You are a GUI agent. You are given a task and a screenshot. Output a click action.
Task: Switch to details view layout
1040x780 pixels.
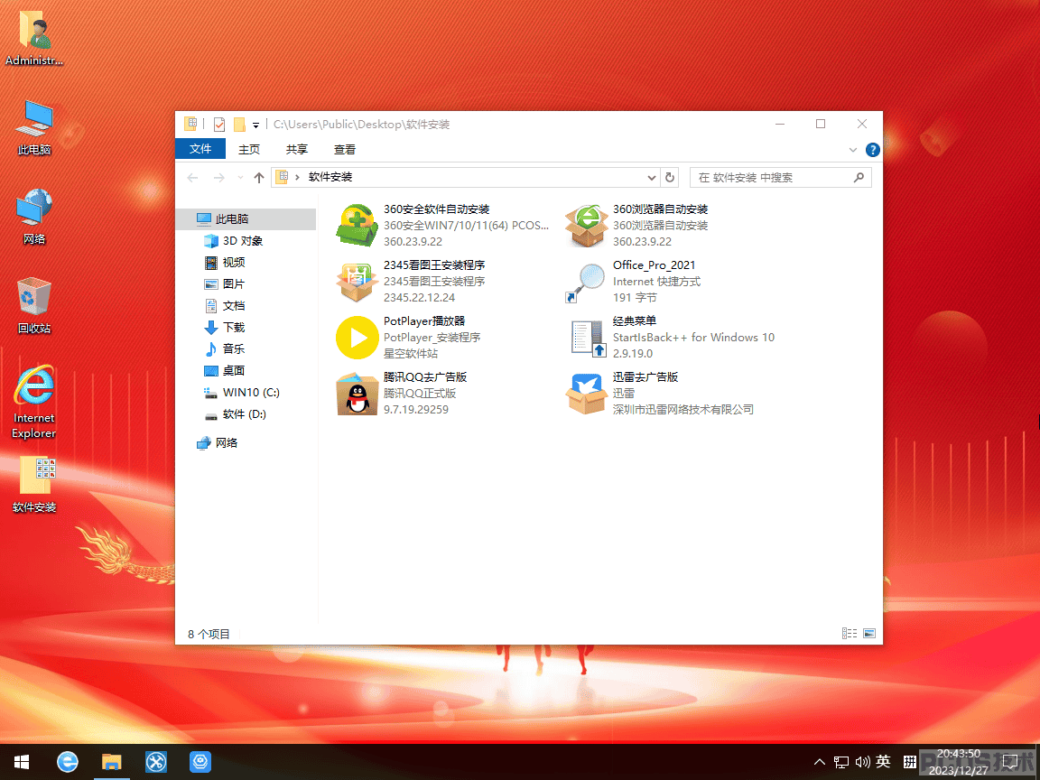click(849, 634)
